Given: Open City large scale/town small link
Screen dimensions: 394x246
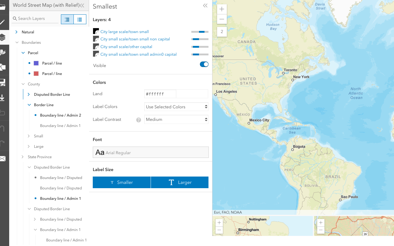Looking at the screenshot, I should tap(125, 32).
